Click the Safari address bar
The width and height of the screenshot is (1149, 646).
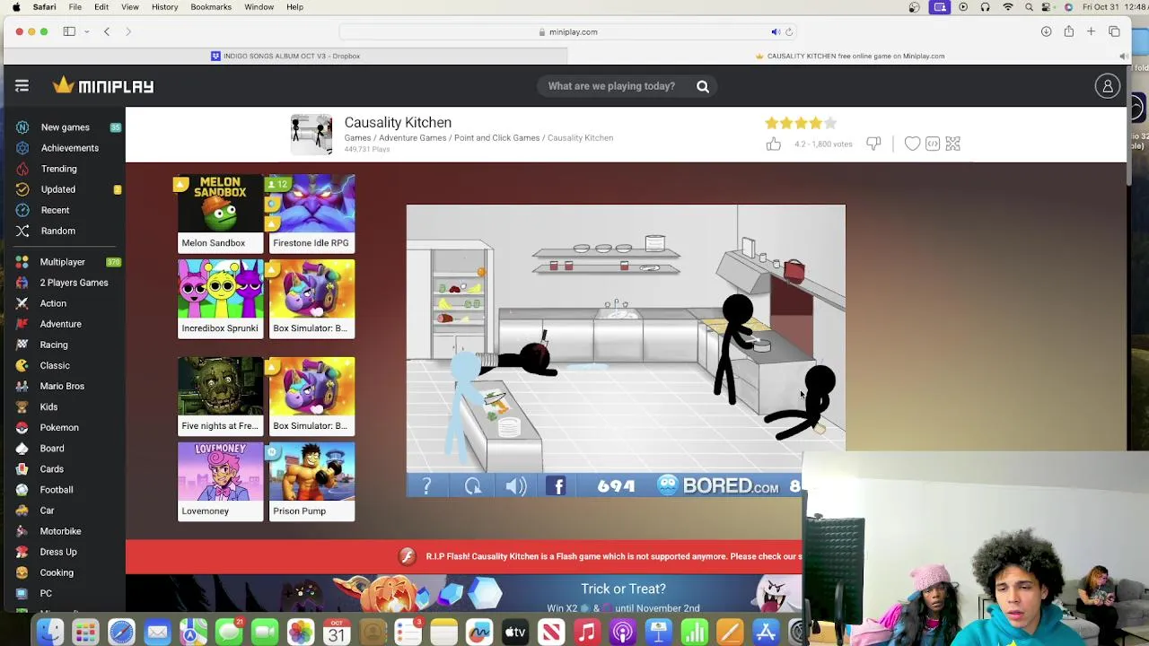568,31
